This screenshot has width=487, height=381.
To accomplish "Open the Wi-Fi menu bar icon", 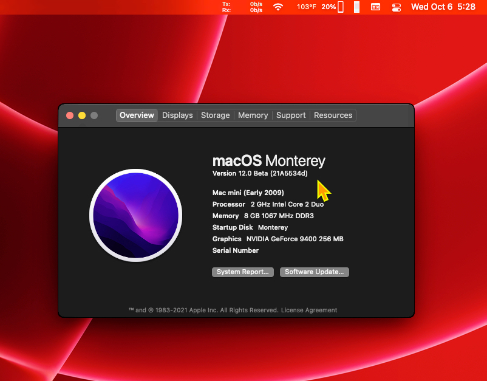I will pyautogui.click(x=278, y=7).
